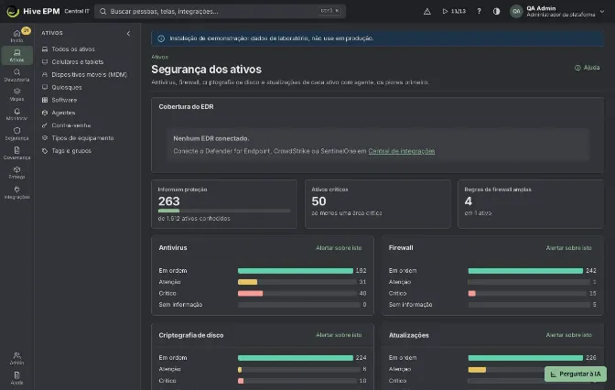Viewport: 615px width, 390px height.
Task: Click the Hive EPM logo icon
Action: 13,11
